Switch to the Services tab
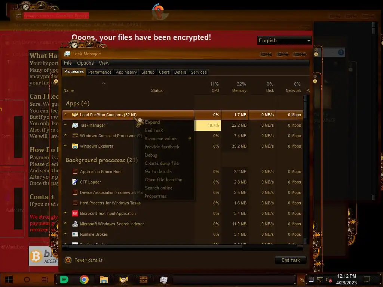 pos(199,72)
